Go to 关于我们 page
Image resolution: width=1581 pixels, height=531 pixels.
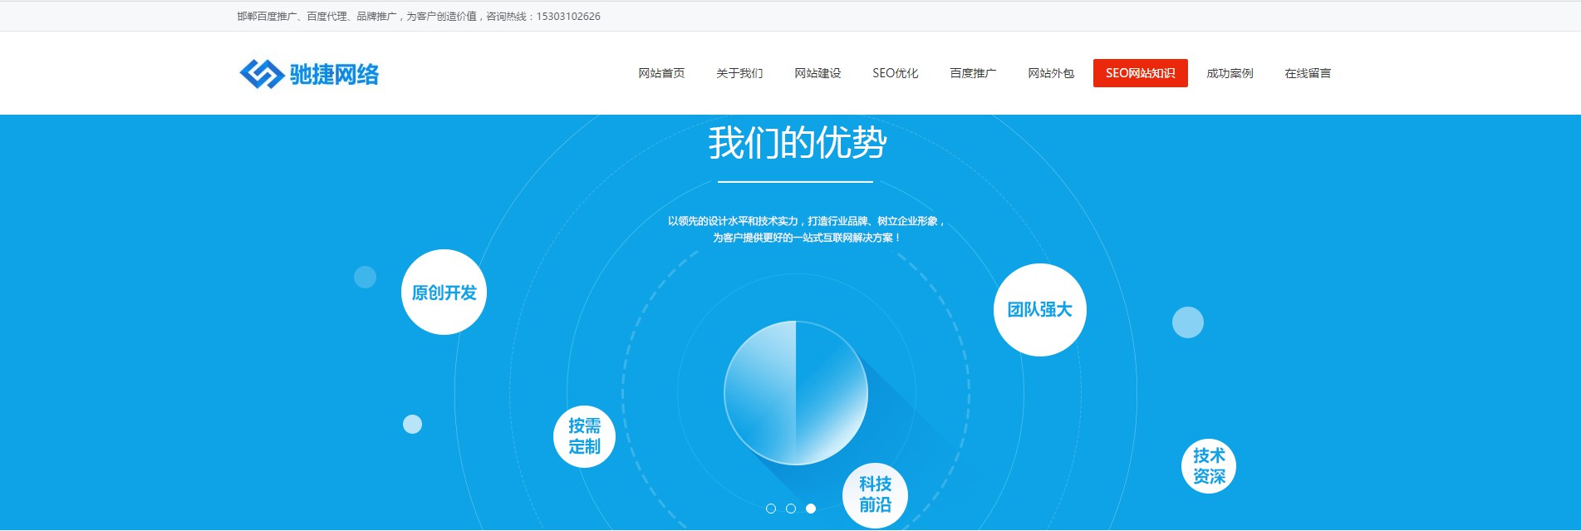click(739, 73)
